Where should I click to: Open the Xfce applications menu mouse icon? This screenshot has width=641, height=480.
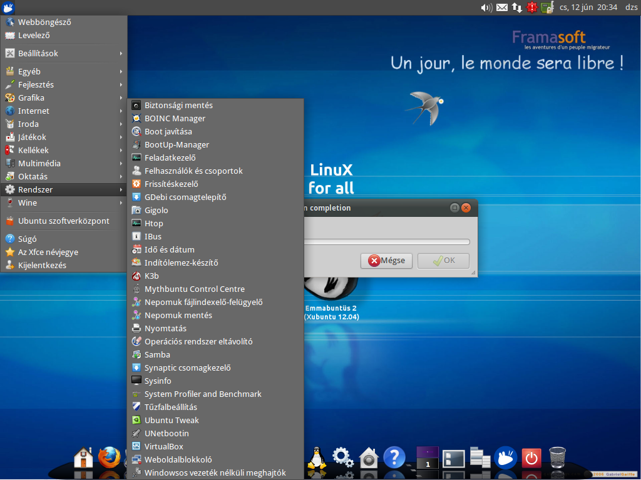tap(8, 7)
